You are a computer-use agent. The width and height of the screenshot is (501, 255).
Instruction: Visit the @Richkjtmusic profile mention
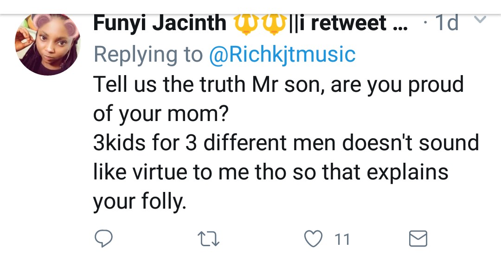click(283, 55)
